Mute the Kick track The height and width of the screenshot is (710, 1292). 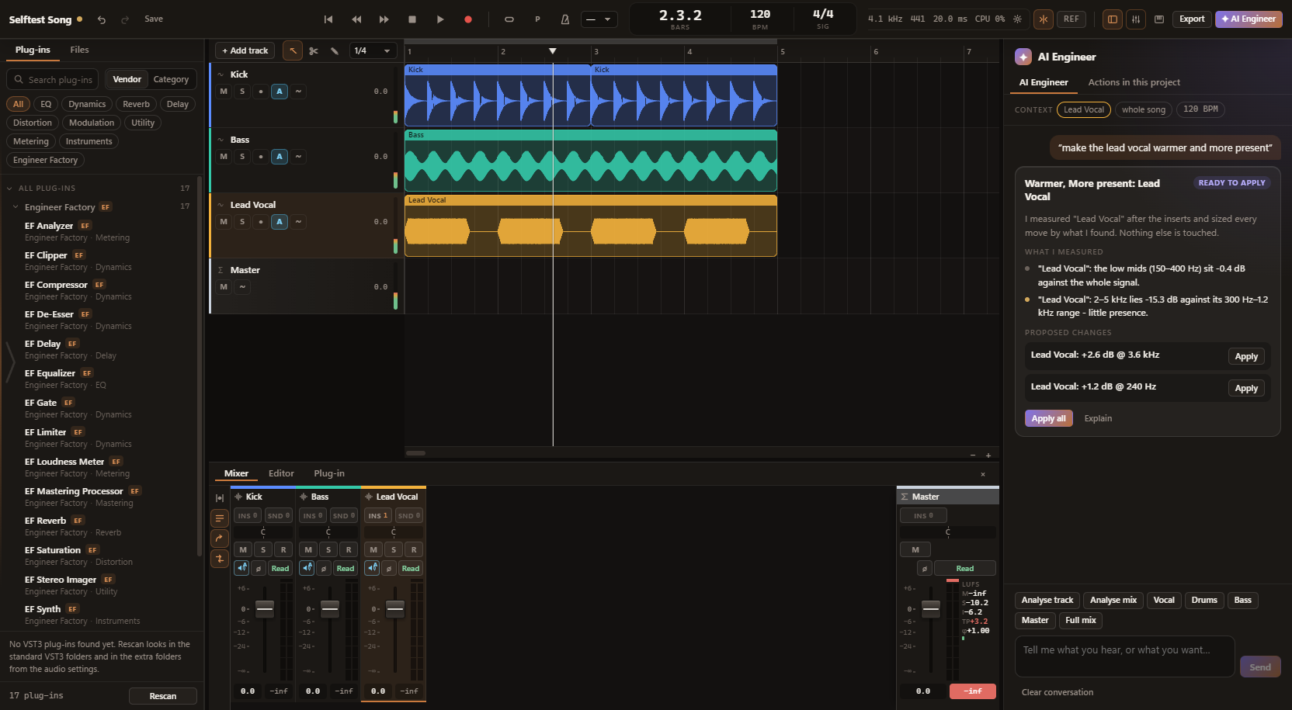(x=224, y=92)
